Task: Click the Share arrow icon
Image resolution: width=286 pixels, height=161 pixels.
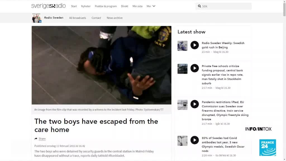Action: (36, 139)
